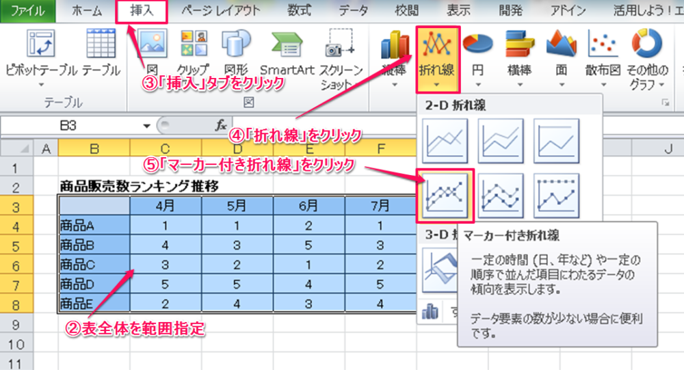This screenshot has height=370, width=684.
Task: Select column C header
Action: pyautogui.click(x=165, y=148)
